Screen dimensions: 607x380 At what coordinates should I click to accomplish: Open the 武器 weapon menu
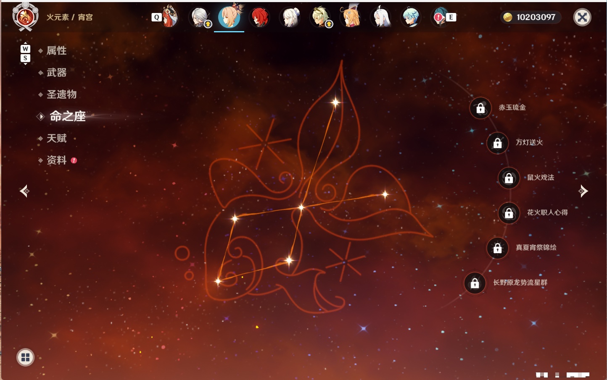(x=57, y=73)
